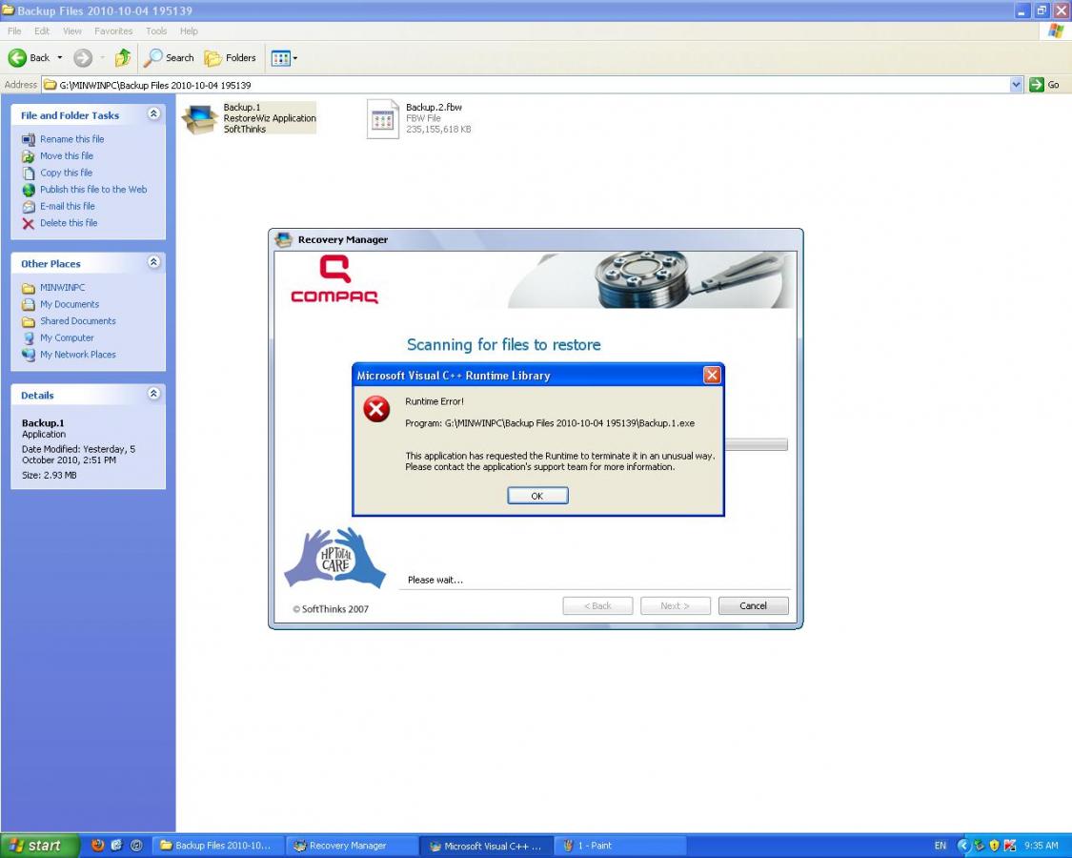Open Search from the Explorer toolbar
The width and height of the screenshot is (1072, 858).
pos(169,58)
